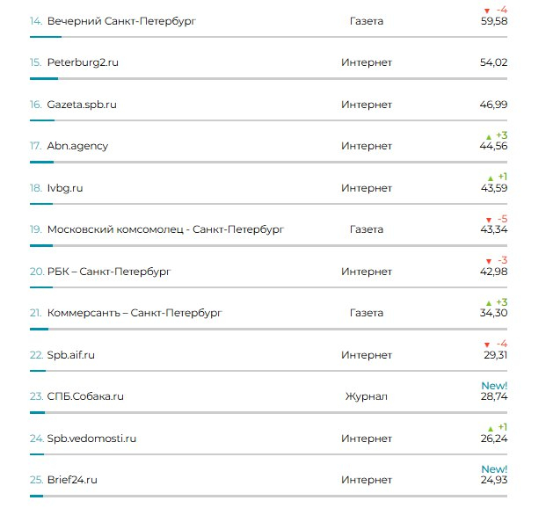Select the СПБ.Собака.ru entry
The height and width of the screenshot is (515, 553).
(x=85, y=396)
